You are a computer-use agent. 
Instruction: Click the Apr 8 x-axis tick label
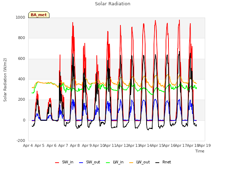point(75,145)
